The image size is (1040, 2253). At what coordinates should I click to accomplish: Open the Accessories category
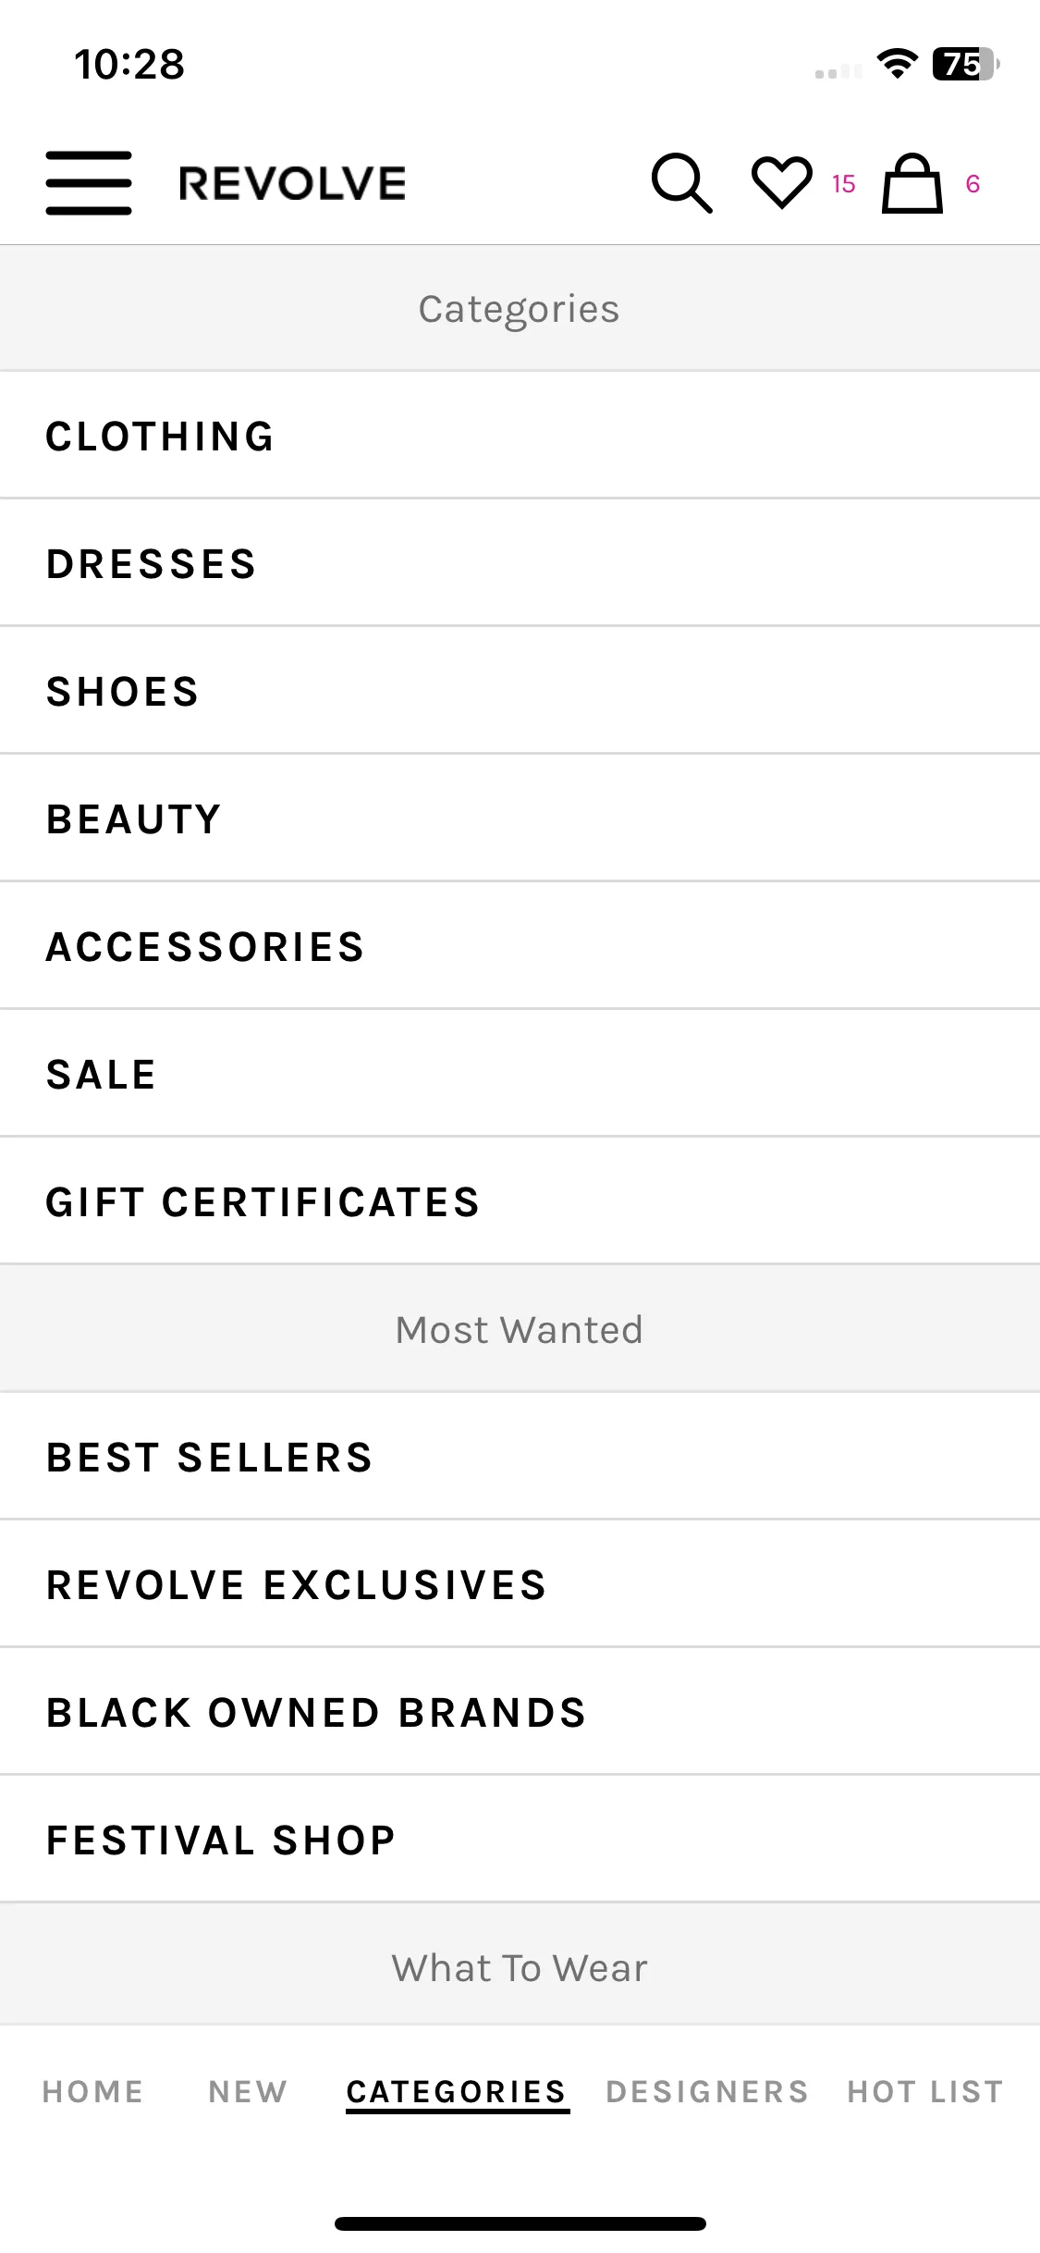pyautogui.click(x=520, y=946)
